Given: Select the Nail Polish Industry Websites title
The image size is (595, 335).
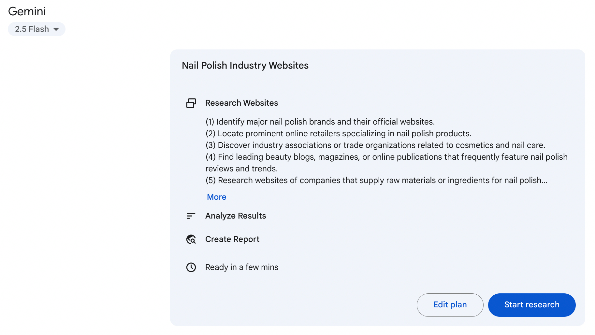Looking at the screenshot, I should (245, 65).
